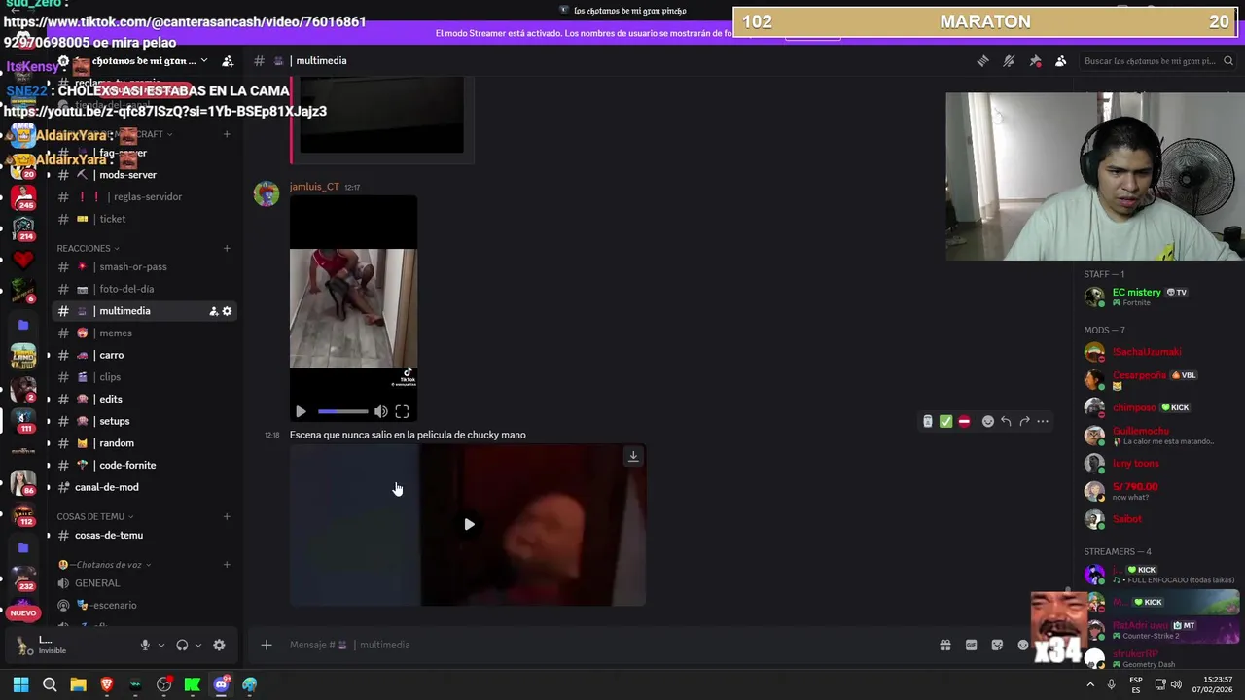
Task: Create channel in REACCIONES category
Action: click(x=227, y=248)
